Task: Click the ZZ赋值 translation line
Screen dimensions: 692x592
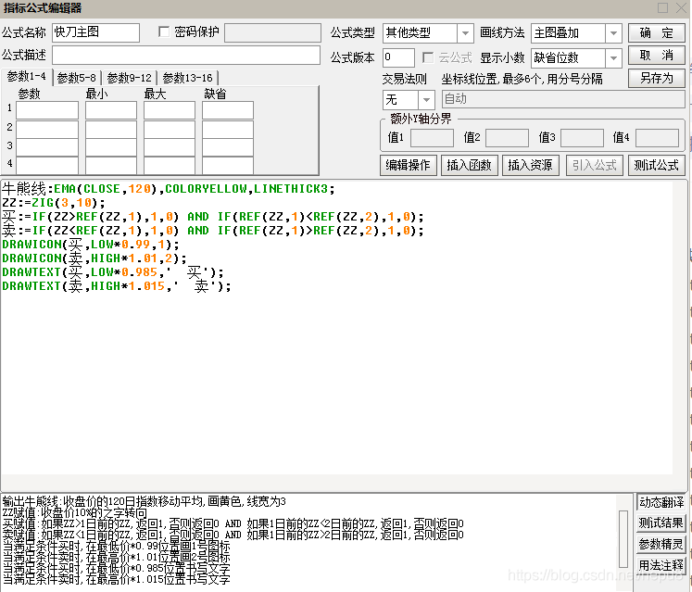Action: (x=74, y=513)
